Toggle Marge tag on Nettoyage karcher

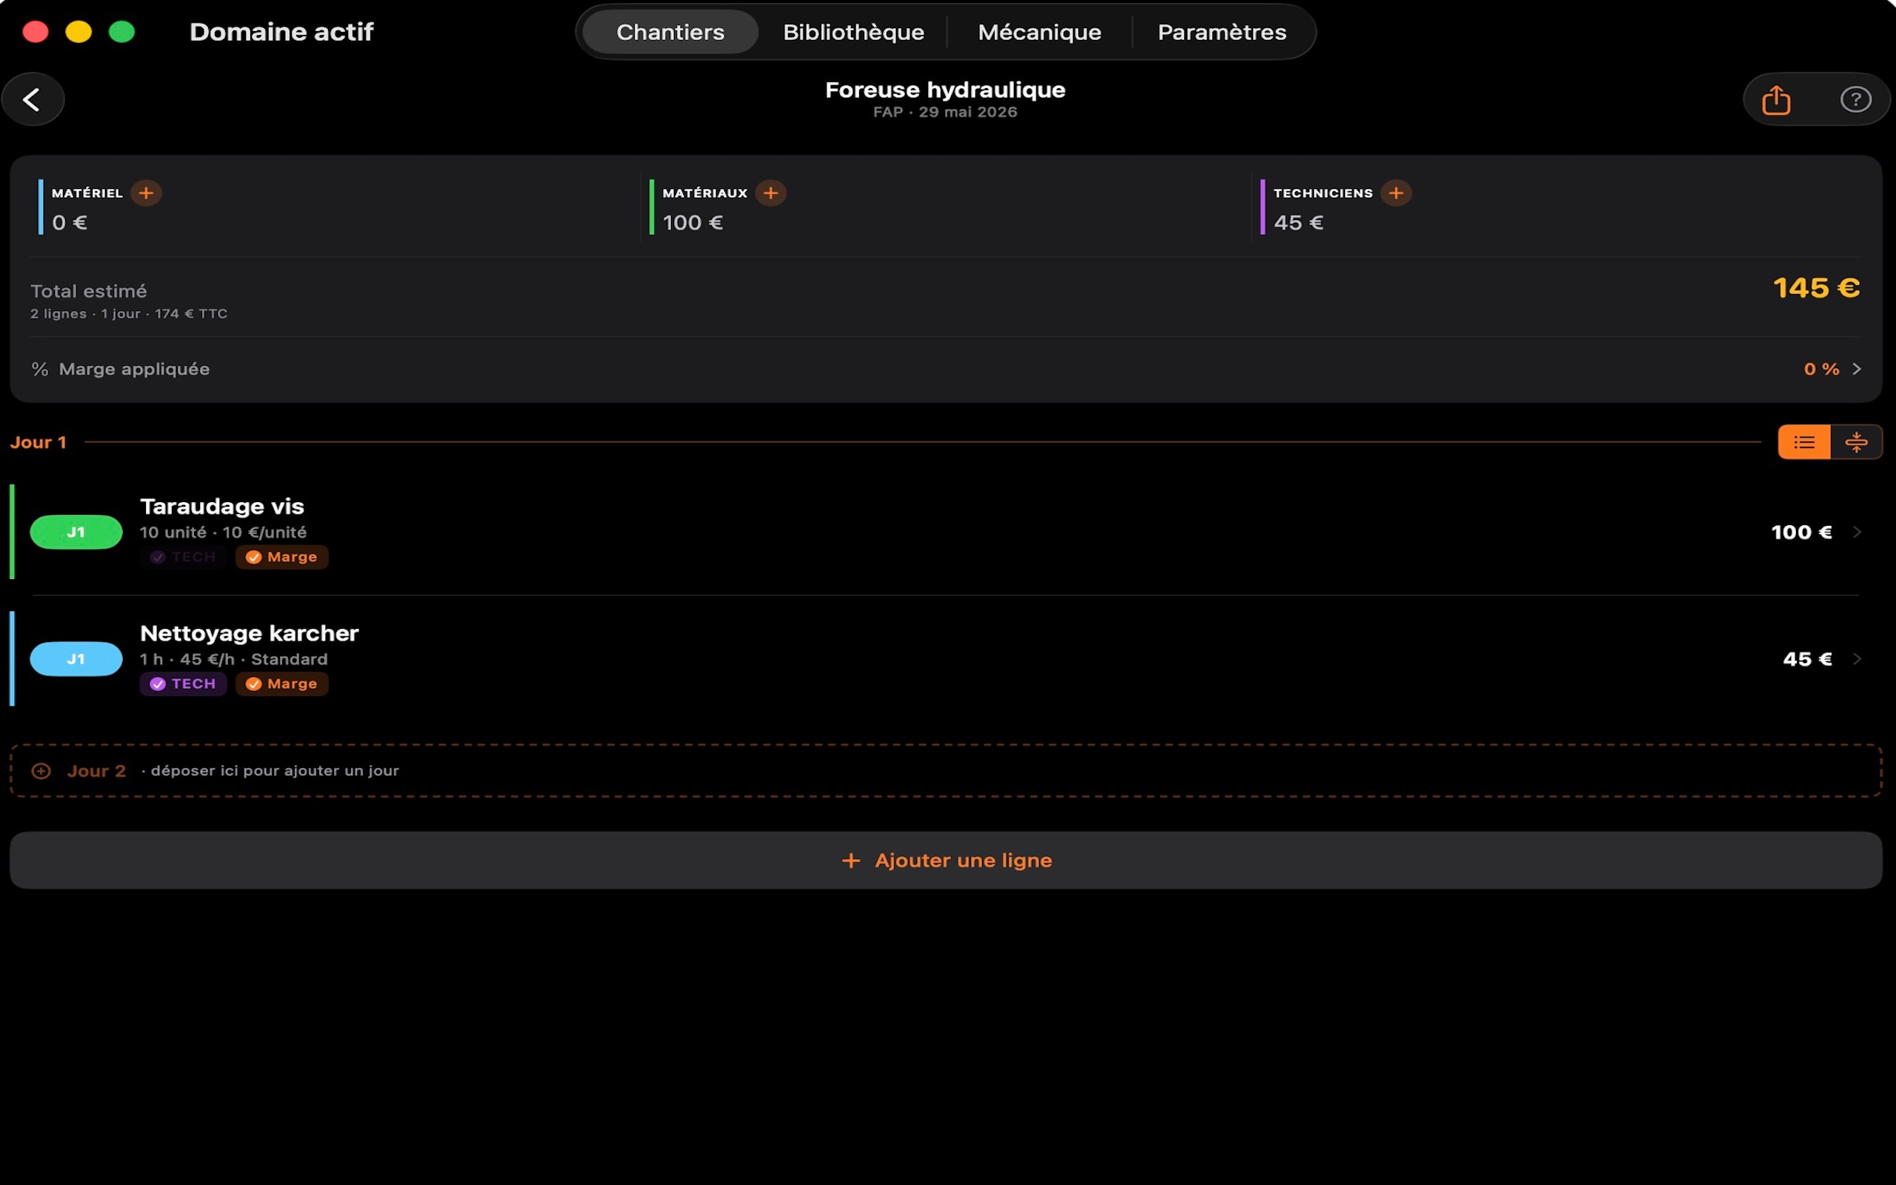click(282, 684)
